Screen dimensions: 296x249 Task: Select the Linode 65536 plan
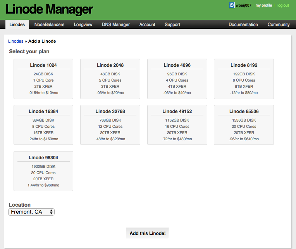point(244,125)
